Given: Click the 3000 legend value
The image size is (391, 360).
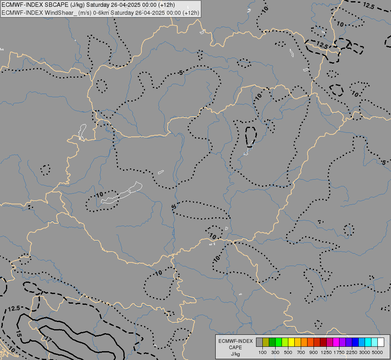Looking at the screenshot, I should (365, 352).
